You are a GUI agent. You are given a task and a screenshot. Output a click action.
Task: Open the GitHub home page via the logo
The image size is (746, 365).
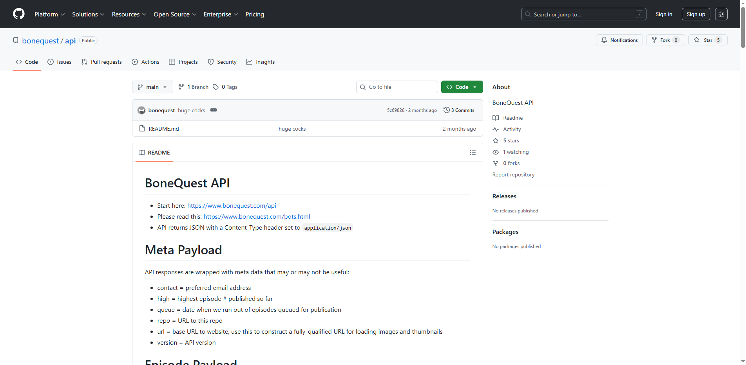tap(18, 14)
